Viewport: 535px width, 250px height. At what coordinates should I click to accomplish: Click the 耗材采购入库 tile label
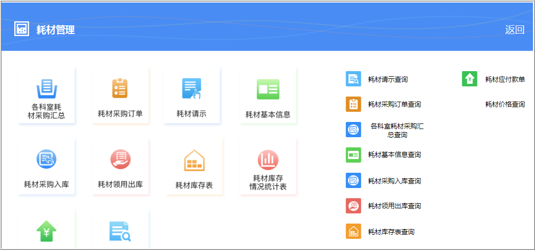coord(46,184)
